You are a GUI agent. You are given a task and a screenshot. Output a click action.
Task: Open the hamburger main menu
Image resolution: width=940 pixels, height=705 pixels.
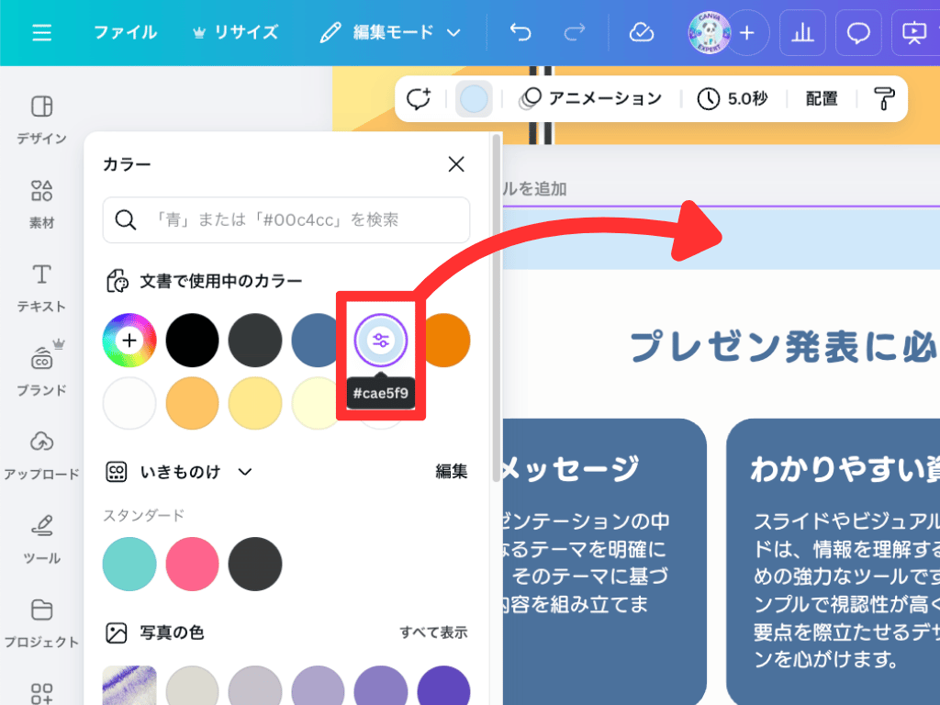(x=41, y=32)
